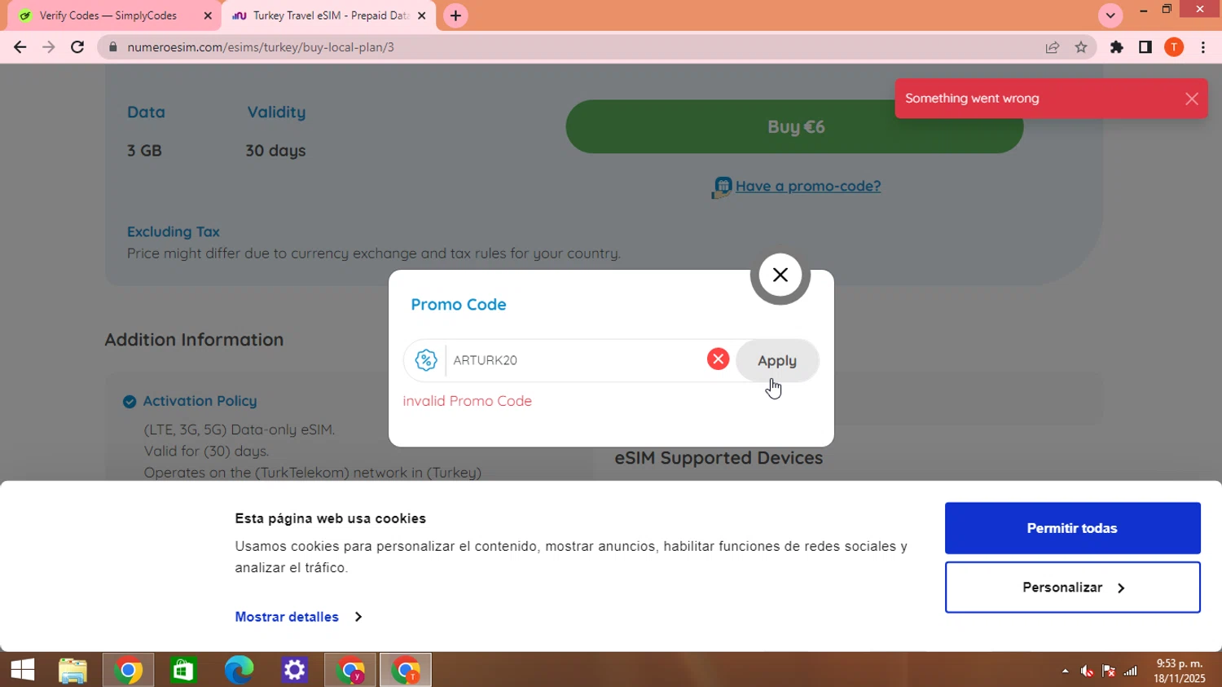Image resolution: width=1222 pixels, height=687 pixels.
Task: Click the network signal tray icon
Action: tap(1131, 671)
